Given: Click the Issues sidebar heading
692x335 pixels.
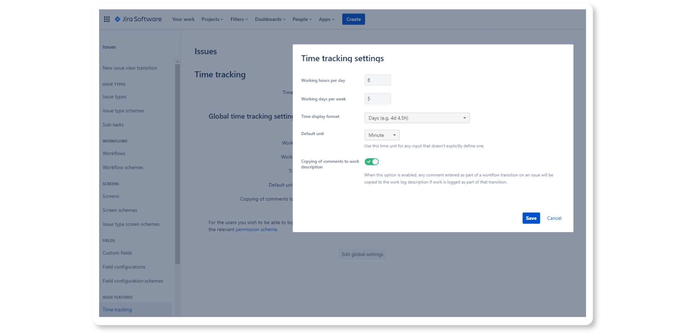Looking at the screenshot, I should click(109, 47).
